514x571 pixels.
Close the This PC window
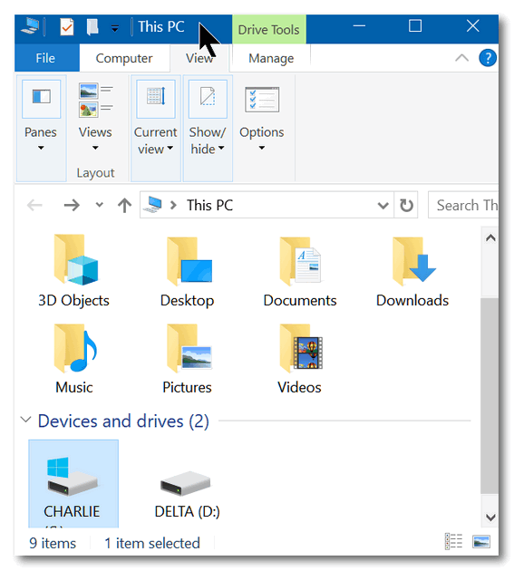coord(473,26)
